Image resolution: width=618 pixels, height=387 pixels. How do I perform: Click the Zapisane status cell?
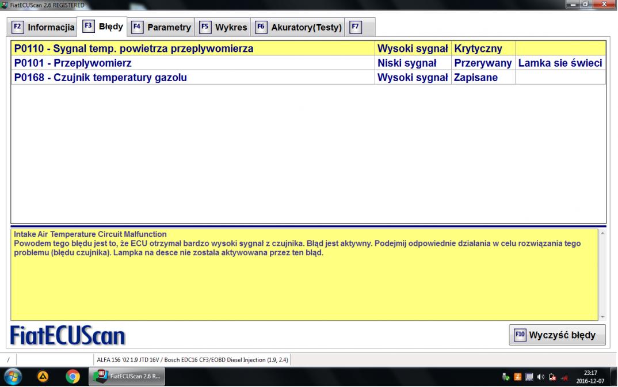pyautogui.click(x=483, y=77)
